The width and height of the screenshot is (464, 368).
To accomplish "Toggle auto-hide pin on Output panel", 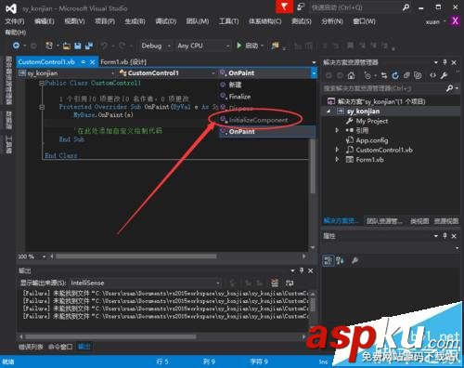I will (302, 270).
